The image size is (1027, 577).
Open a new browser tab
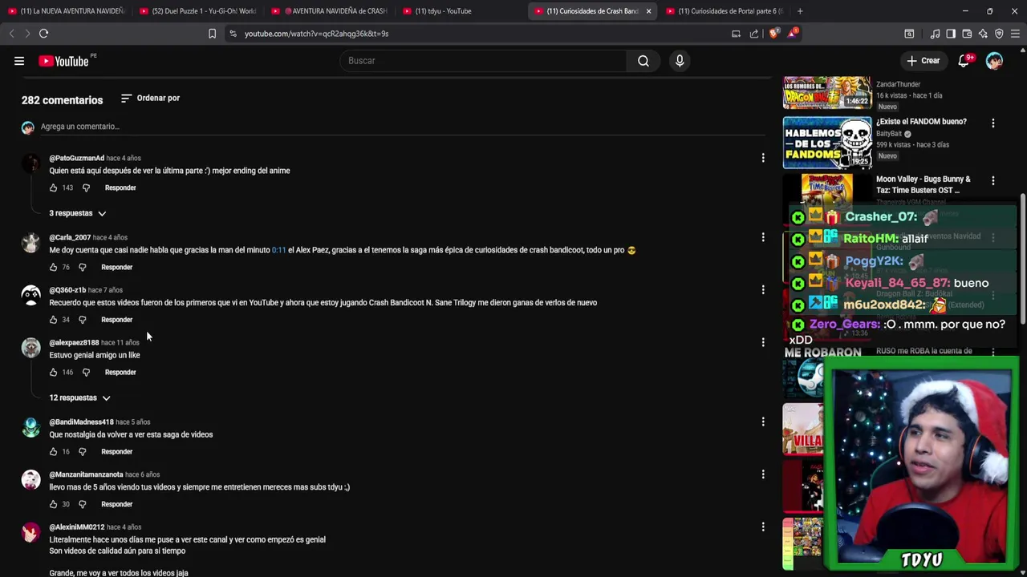click(x=800, y=11)
